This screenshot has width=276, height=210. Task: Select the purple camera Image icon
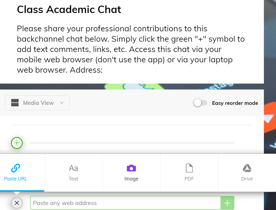click(x=131, y=168)
